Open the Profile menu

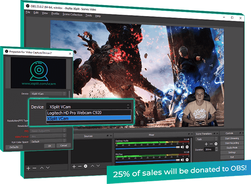[55, 14]
